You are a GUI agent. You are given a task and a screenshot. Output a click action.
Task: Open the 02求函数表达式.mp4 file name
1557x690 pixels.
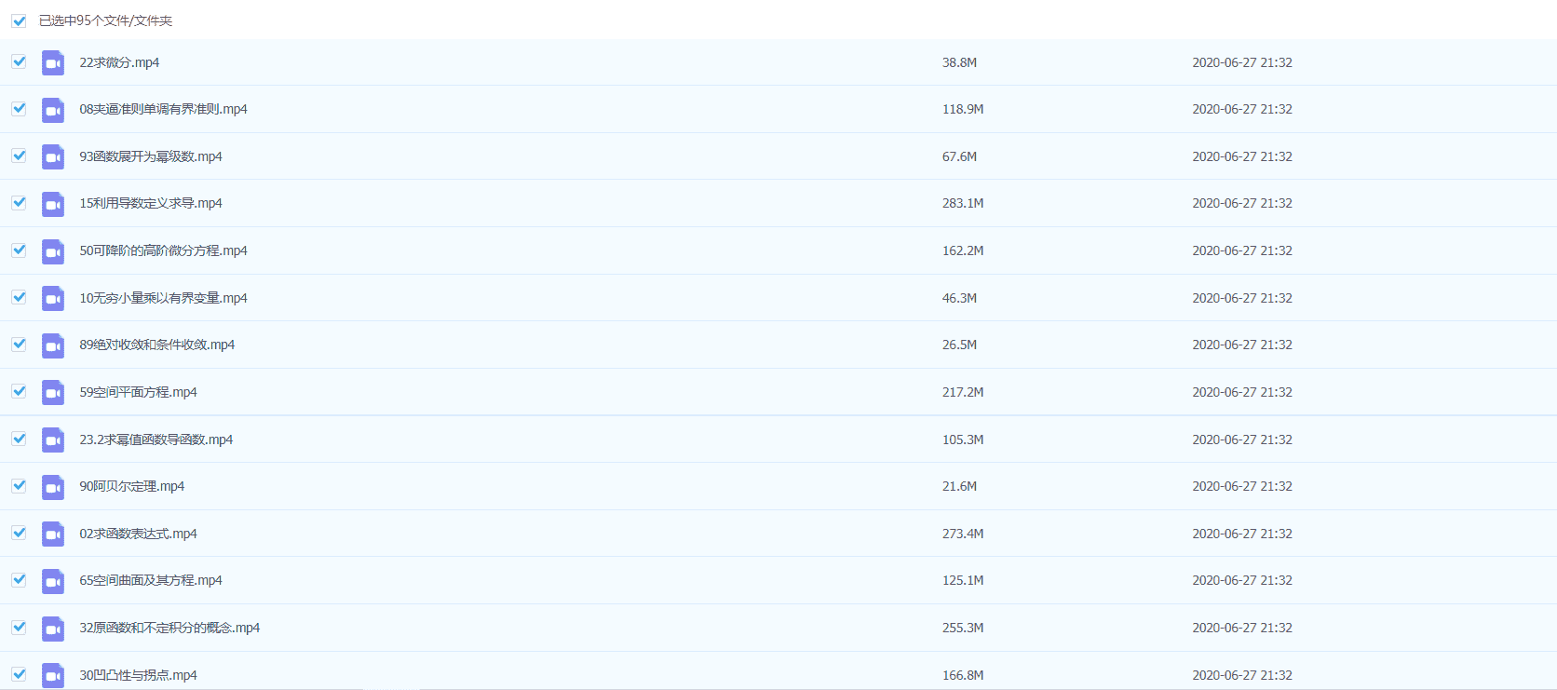tap(138, 534)
